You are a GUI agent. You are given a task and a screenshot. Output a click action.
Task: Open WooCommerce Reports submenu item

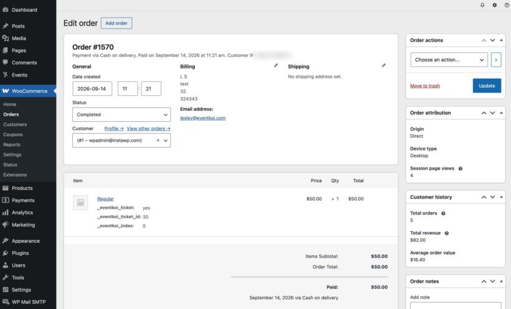[12, 145]
